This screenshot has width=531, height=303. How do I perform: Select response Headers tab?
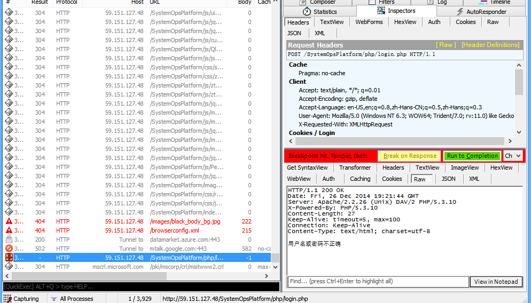(x=393, y=168)
